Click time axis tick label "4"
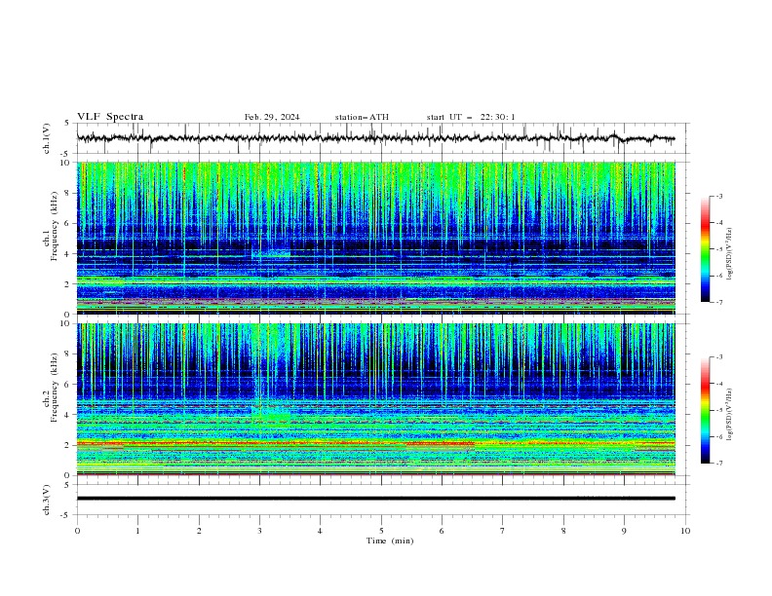772x596 pixels. click(321, 531)
